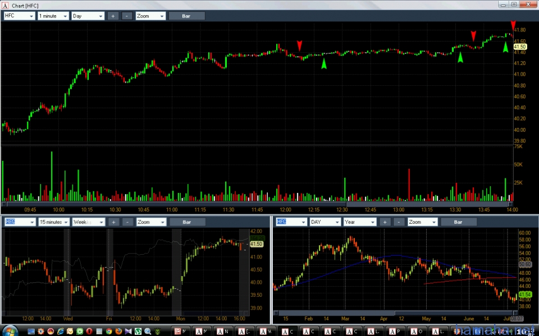
Task: Switch to the taskbar window labeled 'O'
Action: pos(417,331)
